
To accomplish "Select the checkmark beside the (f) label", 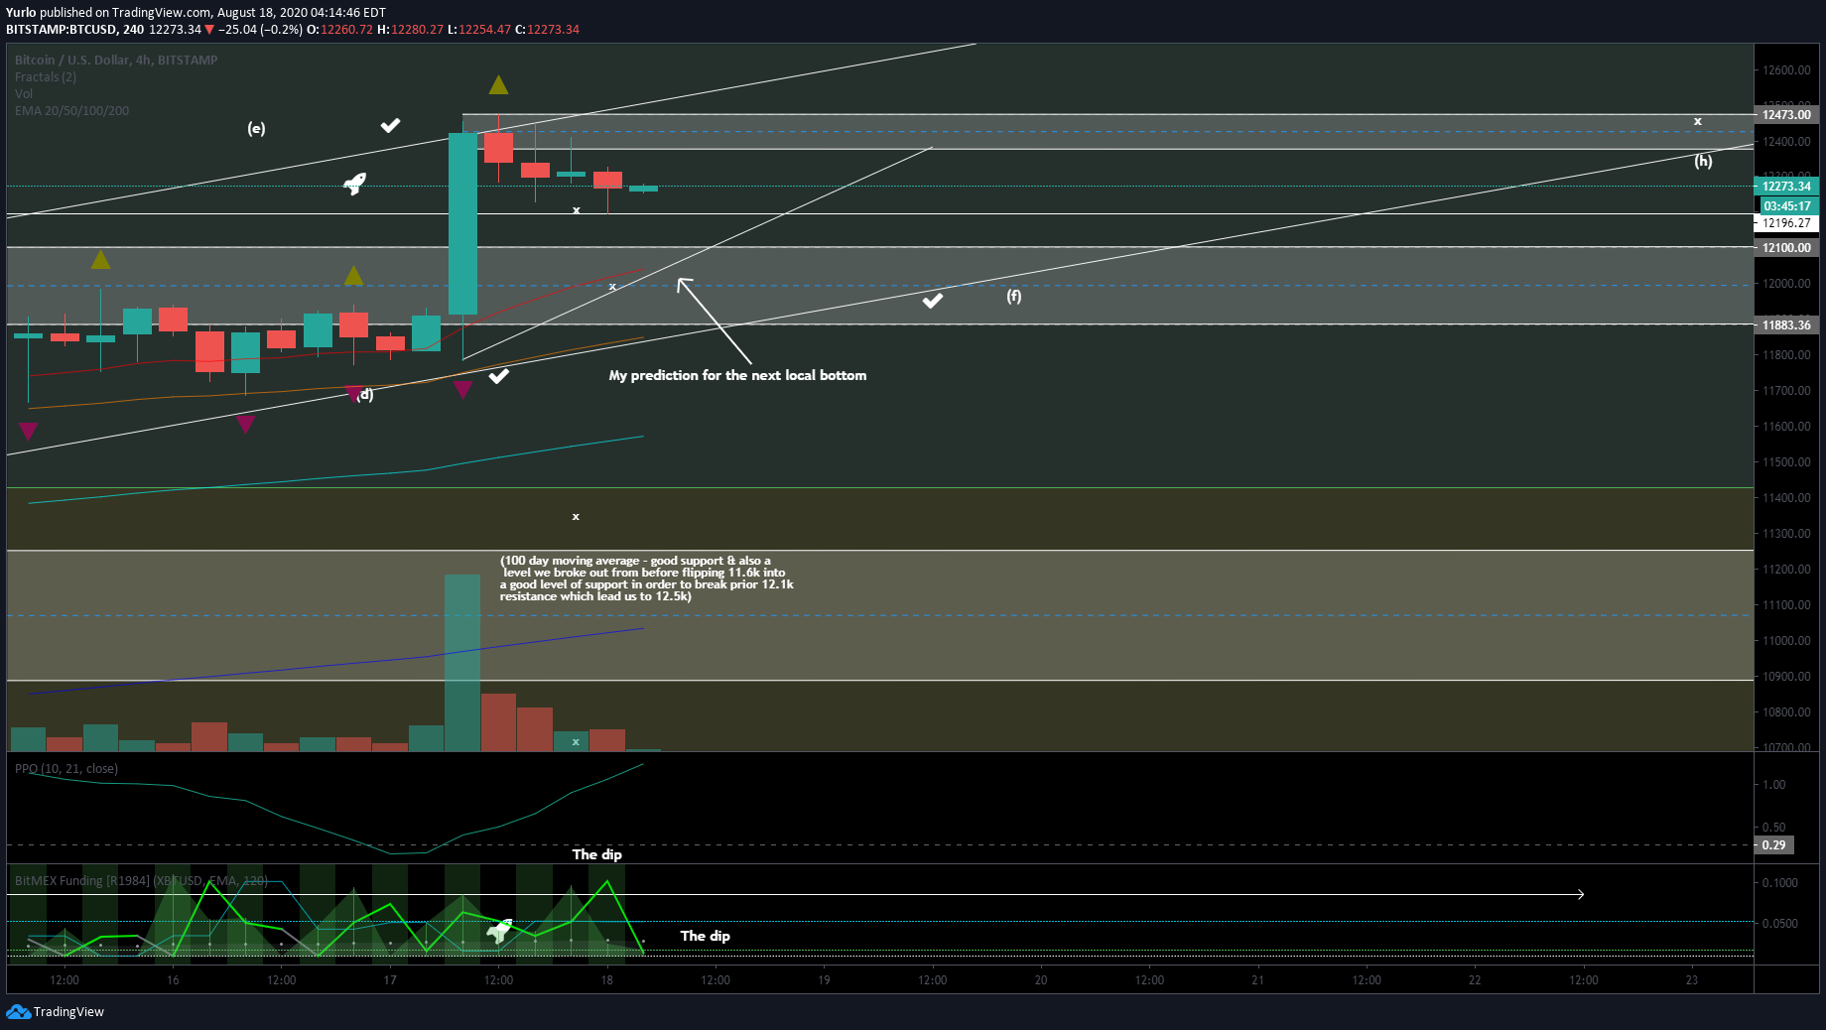I will point(933,300).
